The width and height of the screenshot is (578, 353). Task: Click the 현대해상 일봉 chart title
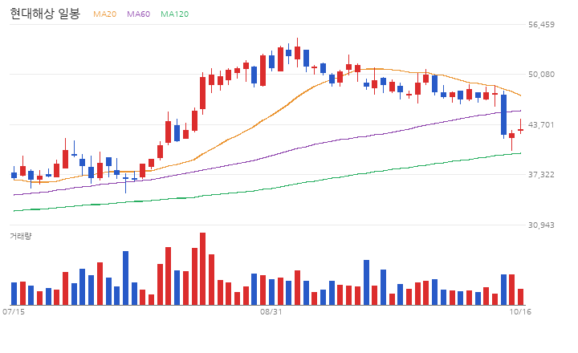coord(45,14)
